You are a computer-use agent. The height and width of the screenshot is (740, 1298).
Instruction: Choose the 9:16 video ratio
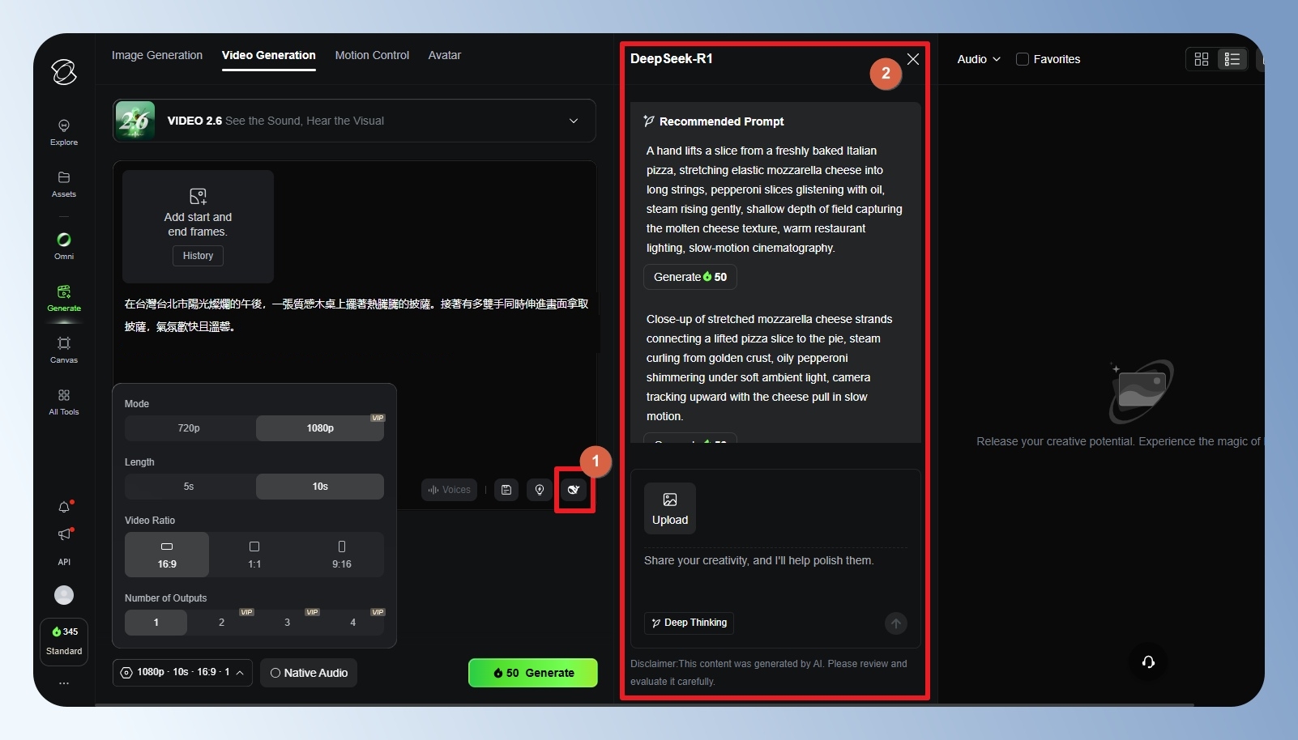pyautogui.click(x=341, y=555)
